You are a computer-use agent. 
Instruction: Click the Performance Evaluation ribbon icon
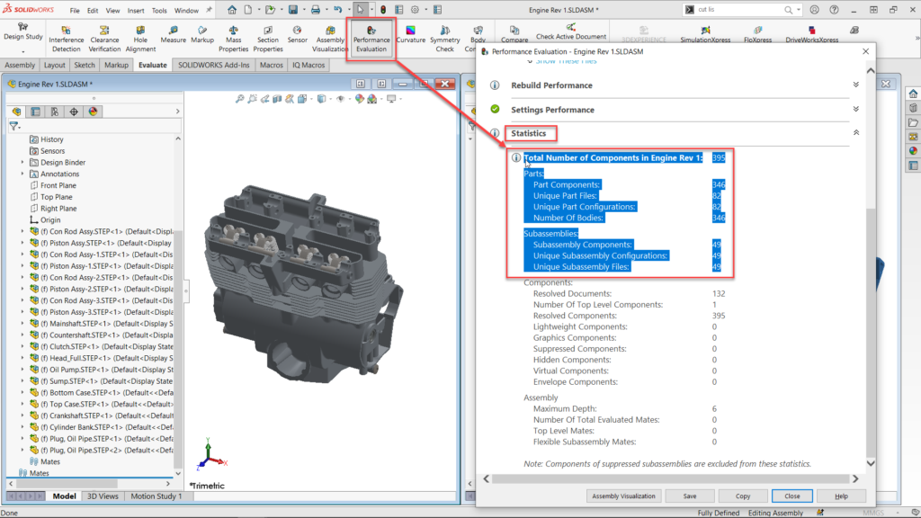[371, 39]
